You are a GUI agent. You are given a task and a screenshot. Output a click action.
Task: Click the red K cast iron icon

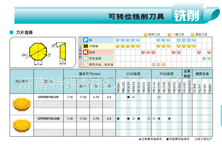[86, 52]
